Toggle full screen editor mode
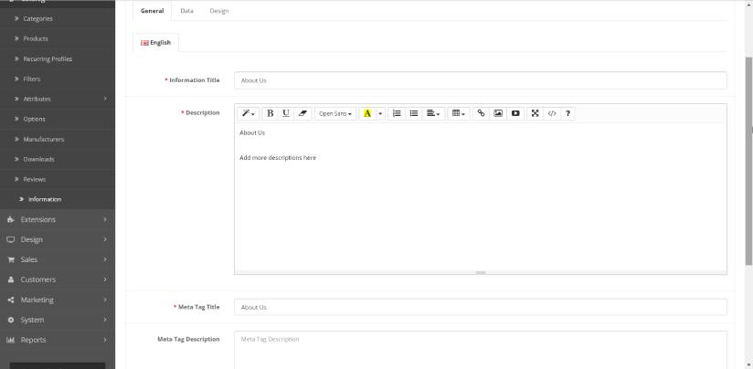 click(x=536, y=113)
